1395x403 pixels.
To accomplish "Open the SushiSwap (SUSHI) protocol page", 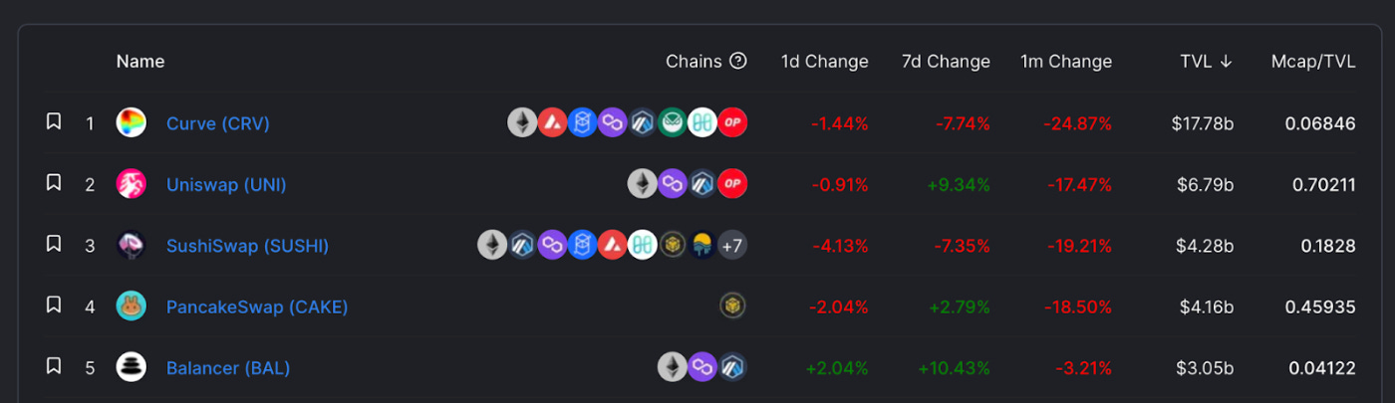I will [x=247, y=246].
